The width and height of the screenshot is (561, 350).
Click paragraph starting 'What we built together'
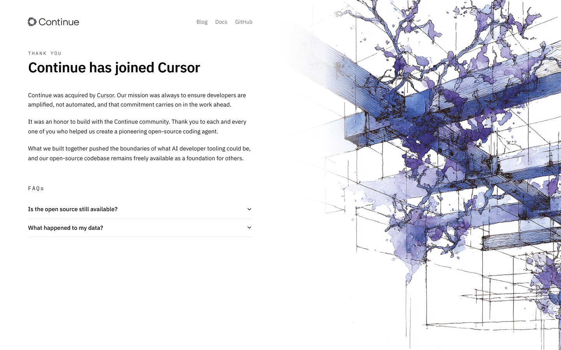[139, 153]
